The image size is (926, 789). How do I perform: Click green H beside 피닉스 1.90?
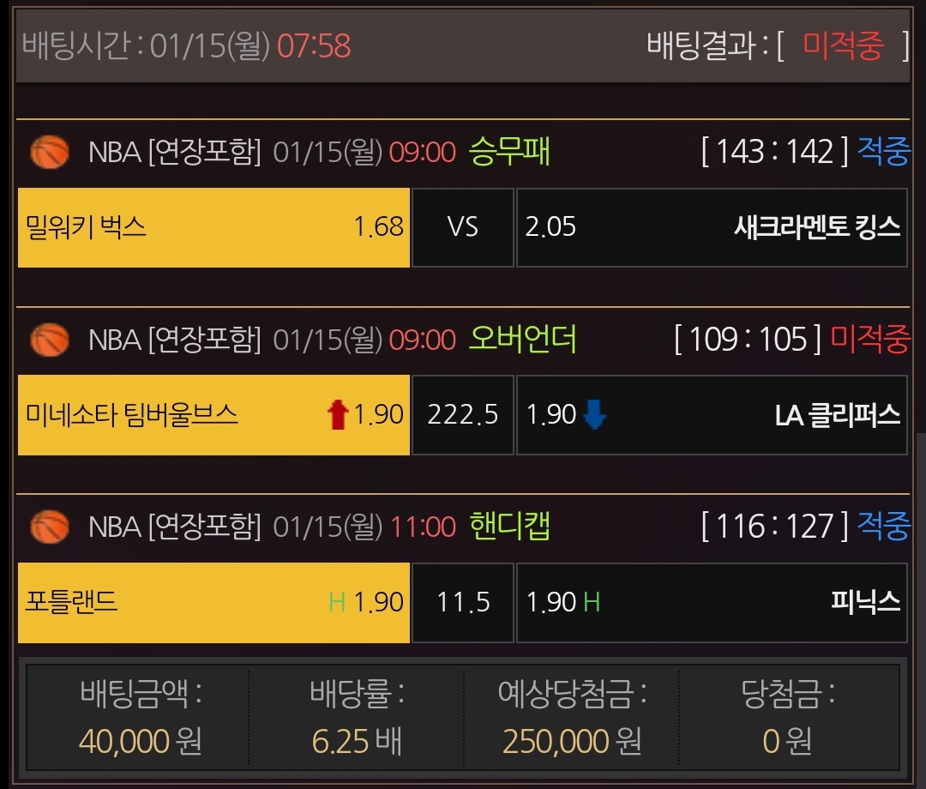(592, 602)
